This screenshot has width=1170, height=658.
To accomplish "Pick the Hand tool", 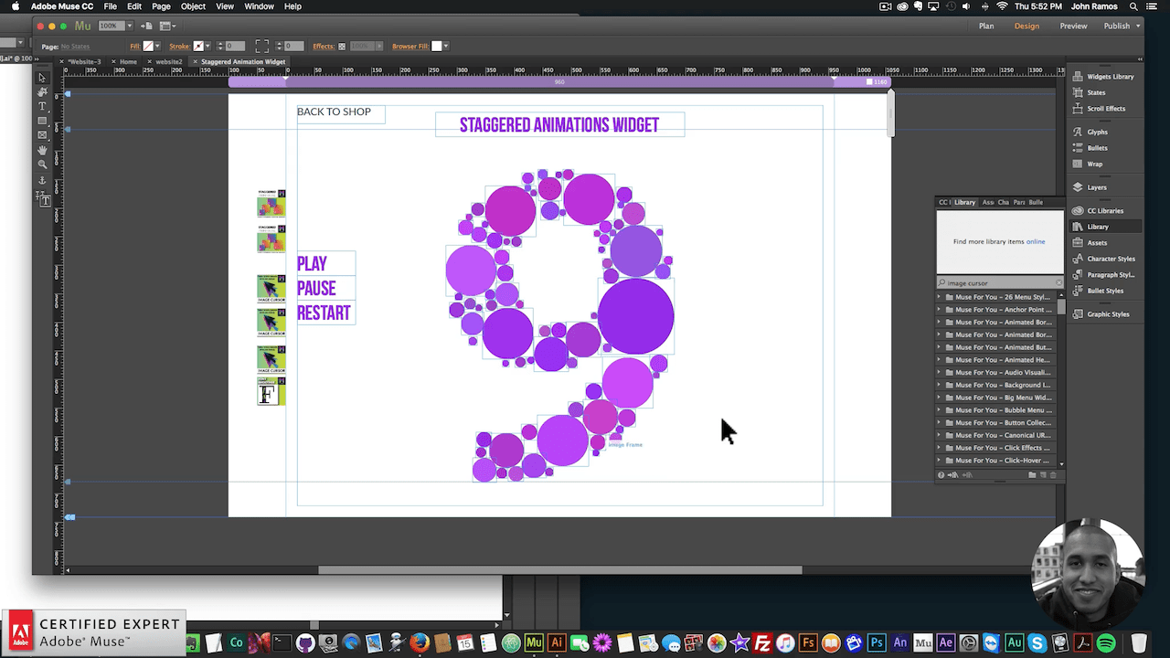I will coord(42,150).
